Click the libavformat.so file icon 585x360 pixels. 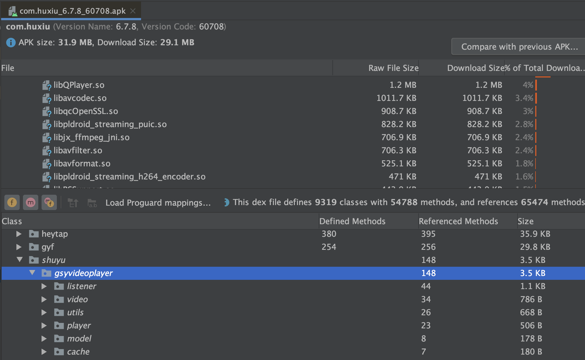[x=47, y=164]
